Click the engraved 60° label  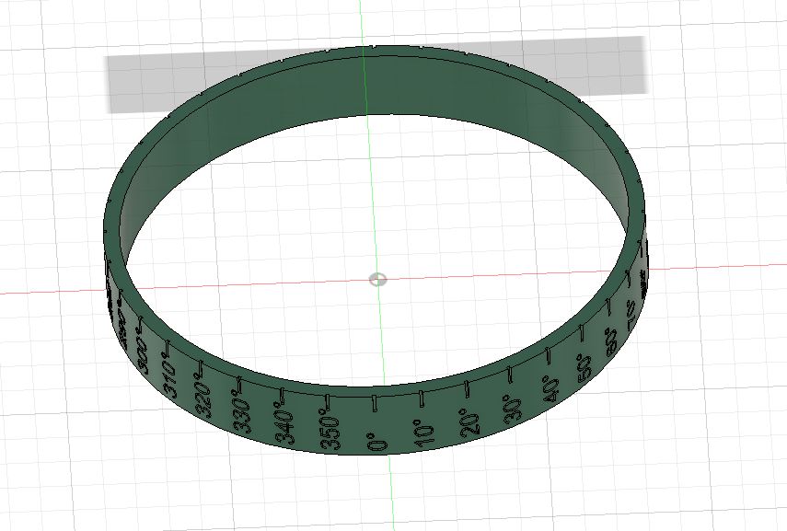point(611,342)
